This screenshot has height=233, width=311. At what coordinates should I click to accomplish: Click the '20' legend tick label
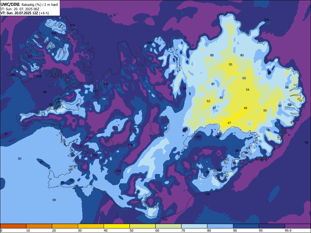tap(54, 231)
